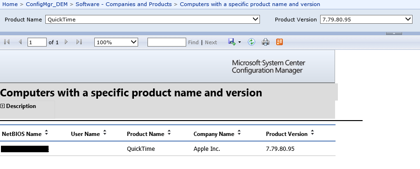Navigate to Home breadcrumb
Screen dimensions: 420x169
click(10, 4)
